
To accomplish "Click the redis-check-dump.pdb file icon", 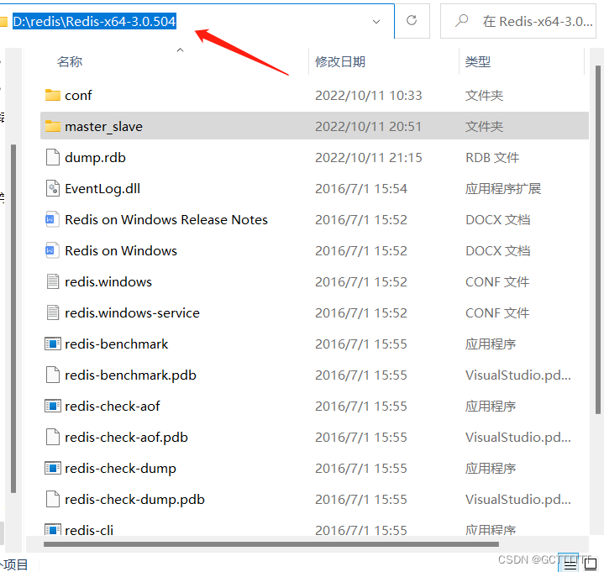I will (x=52, y=499).
